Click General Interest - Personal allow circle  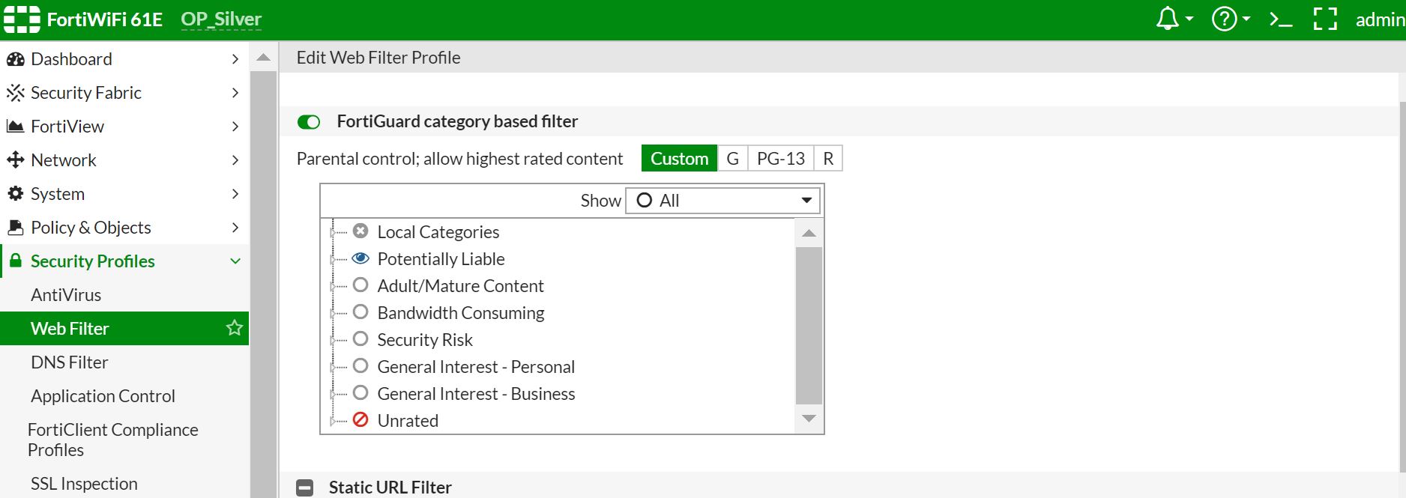pos(360,365)
